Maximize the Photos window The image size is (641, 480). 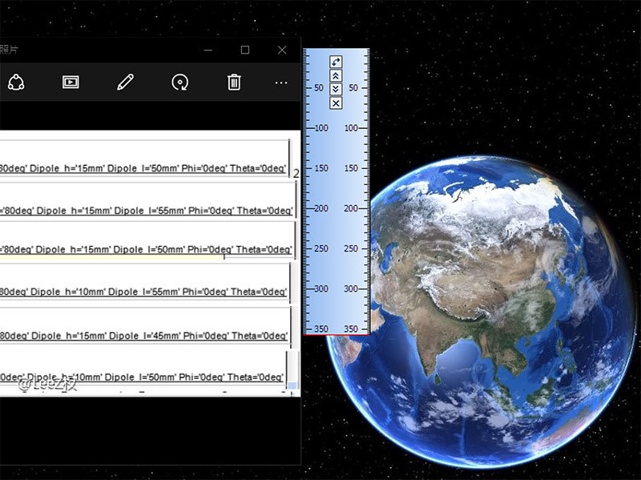click(245, 50)
